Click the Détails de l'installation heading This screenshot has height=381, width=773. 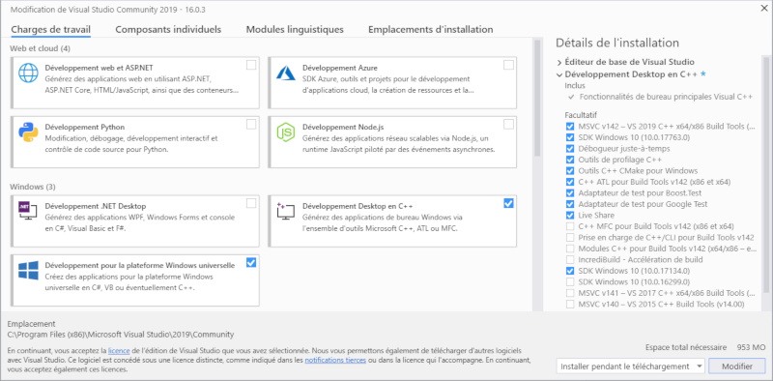(x=617, y=43)
